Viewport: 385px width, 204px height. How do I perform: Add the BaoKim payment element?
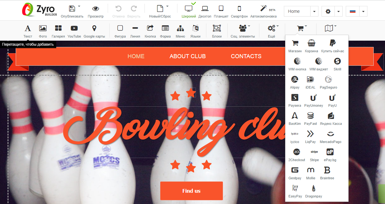click(295, 119)
